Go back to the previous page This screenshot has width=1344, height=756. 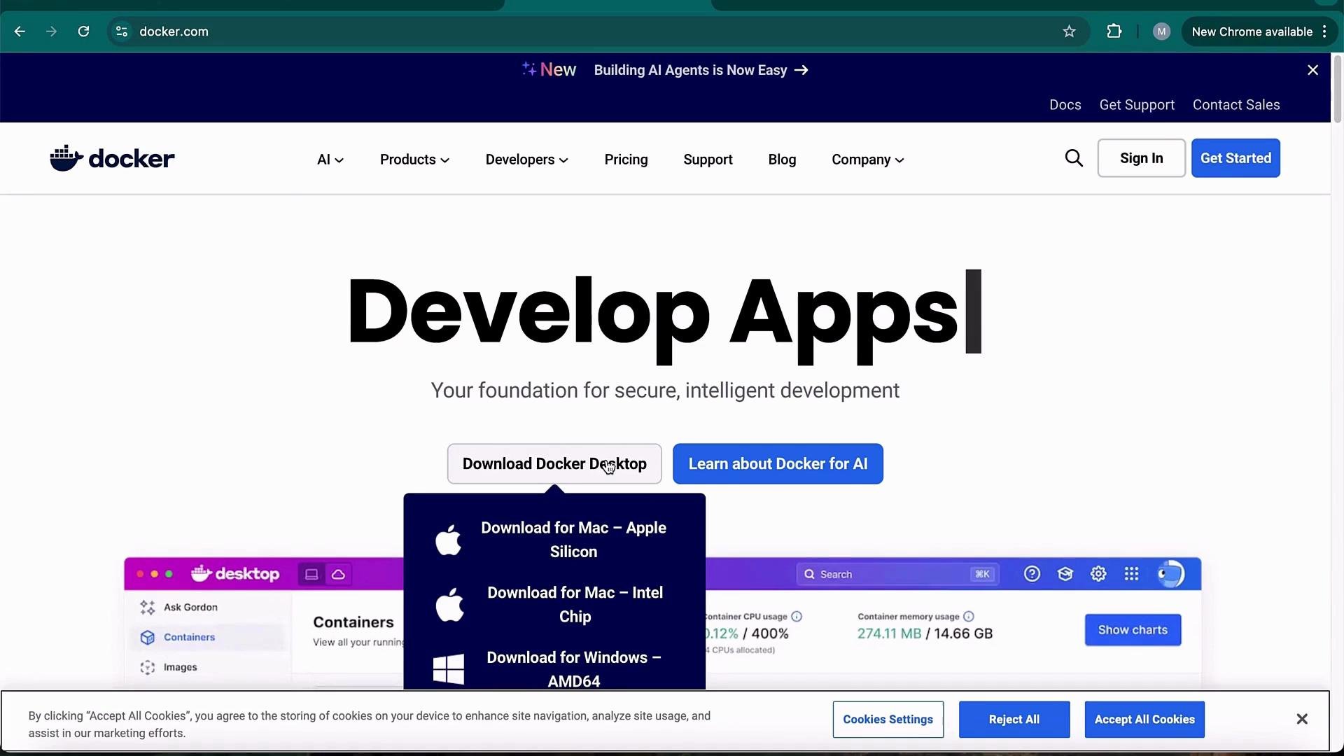point(20,31)
